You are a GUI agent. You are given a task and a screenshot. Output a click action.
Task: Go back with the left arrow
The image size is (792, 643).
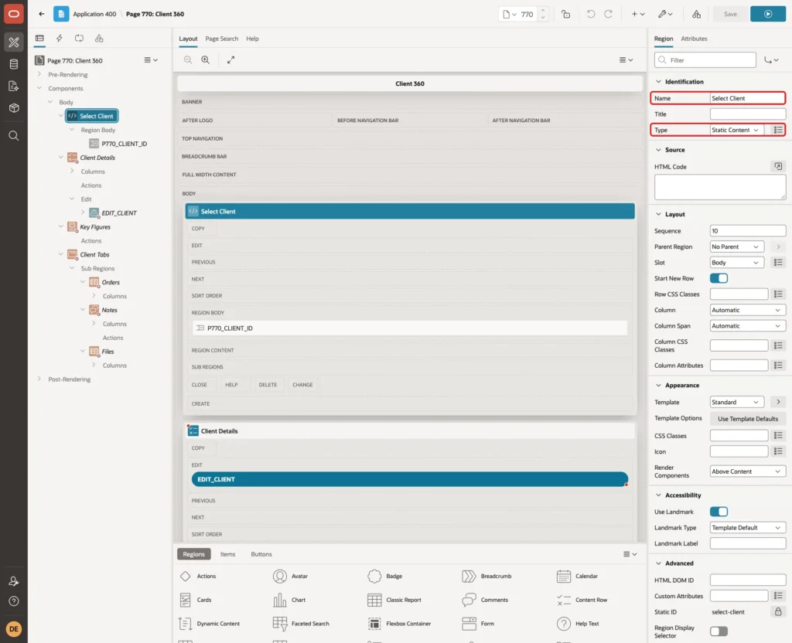42,14
